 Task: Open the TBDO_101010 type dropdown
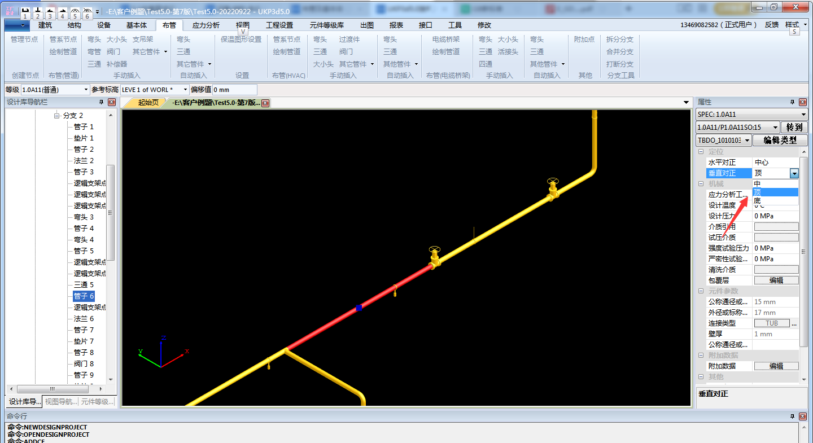[x=724, y=141]
